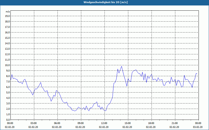Click the "15:00" time label
209x130 pixels.
[128, 123]
